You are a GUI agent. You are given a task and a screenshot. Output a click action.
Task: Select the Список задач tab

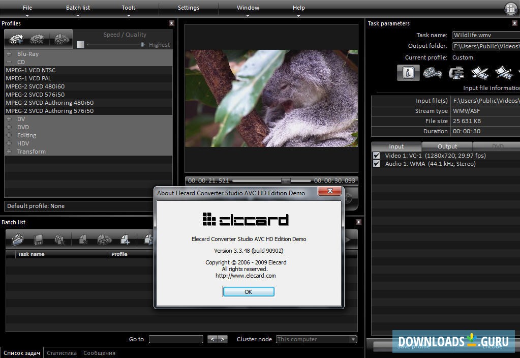pos(22,353)
